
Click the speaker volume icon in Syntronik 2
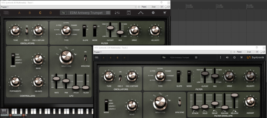pos(227,58)
